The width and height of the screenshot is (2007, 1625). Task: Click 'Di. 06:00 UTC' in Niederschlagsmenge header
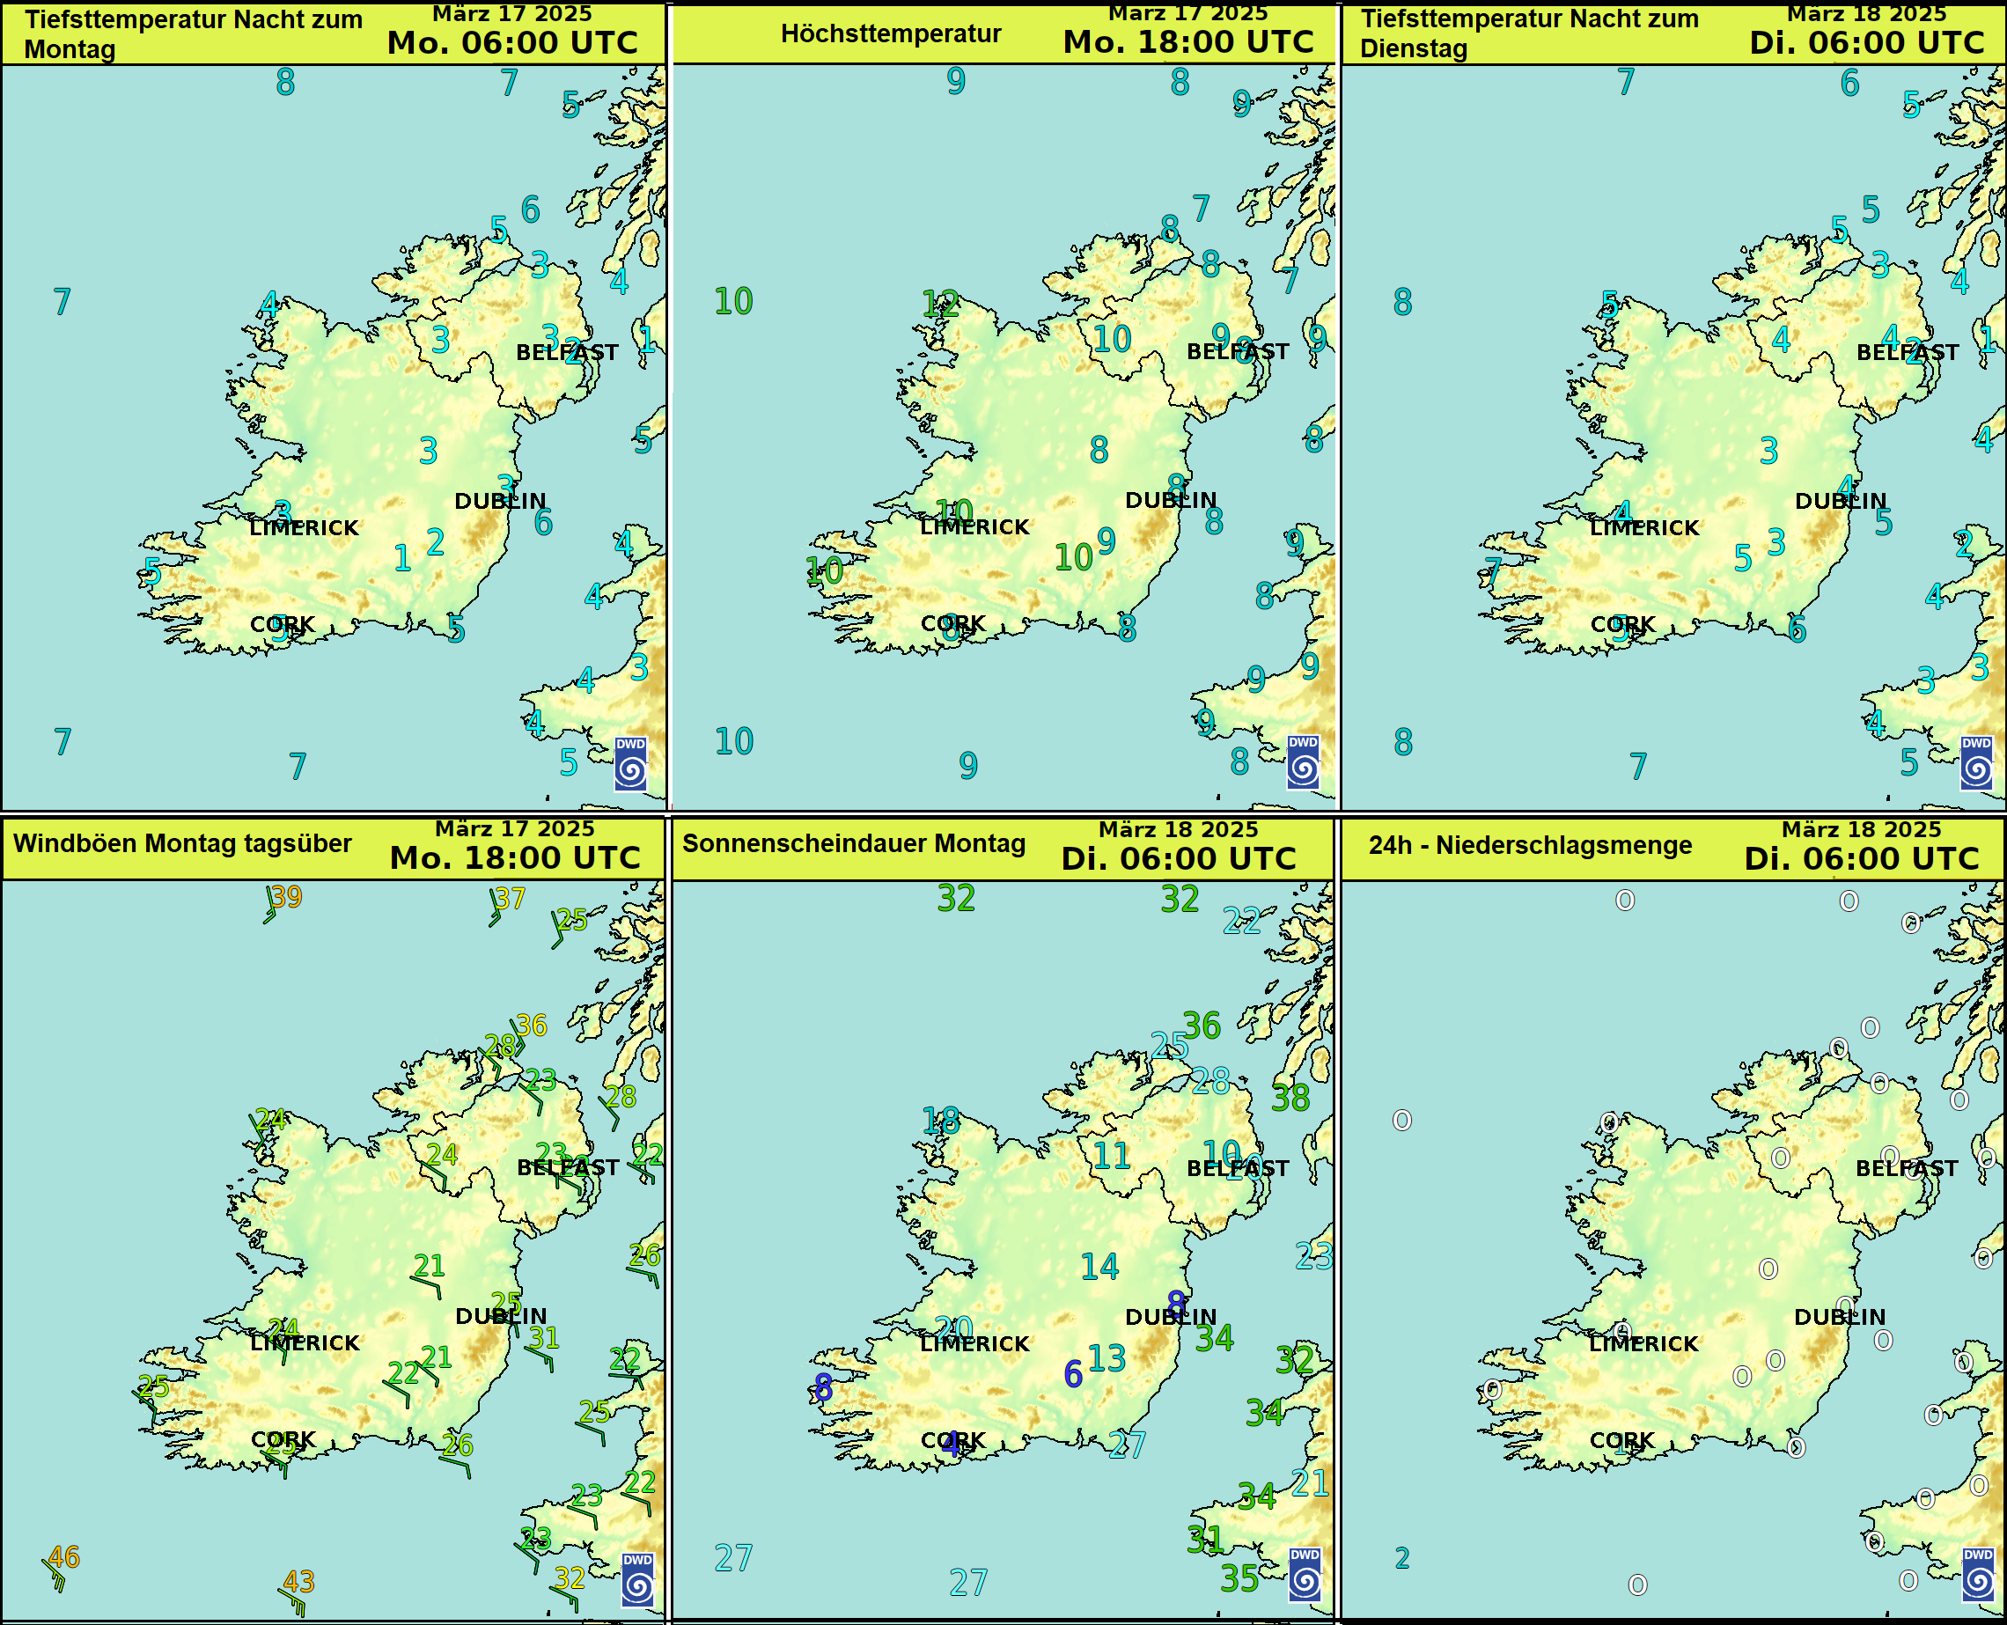[x=1863, y=859]
